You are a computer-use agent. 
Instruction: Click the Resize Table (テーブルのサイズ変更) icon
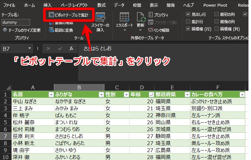pos(5,30)
